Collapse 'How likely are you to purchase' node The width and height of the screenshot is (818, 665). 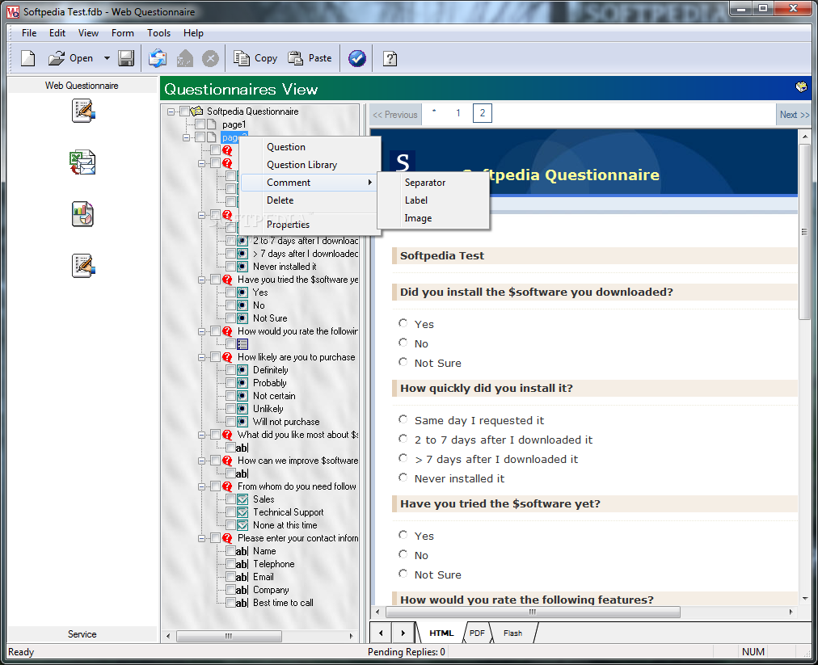tap(202, 357)
